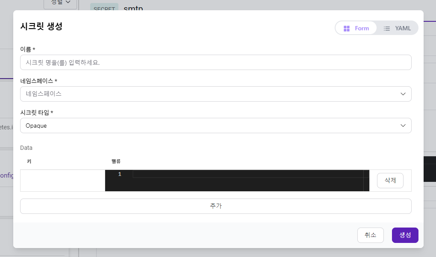Click the 밸류 column header

click(116, 161)
